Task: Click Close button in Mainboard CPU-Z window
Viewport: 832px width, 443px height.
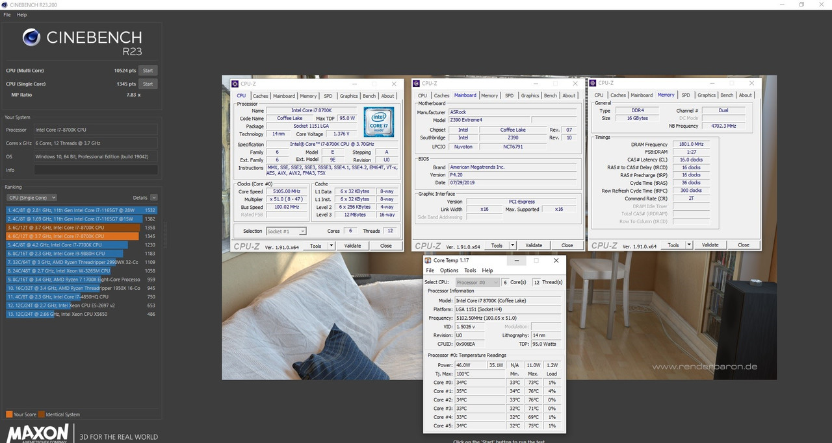Action: 567,246
